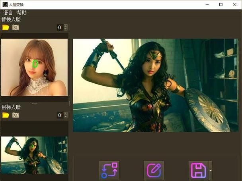Click green face marker on source portrait
The width and height of the screenshot is (242, 181).
point(35,64)
